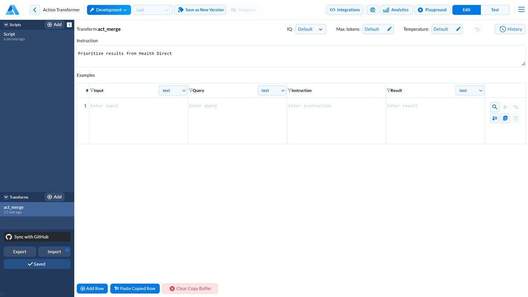
Task: Open the Result column type dropdown
Action: tap(469, 91)
